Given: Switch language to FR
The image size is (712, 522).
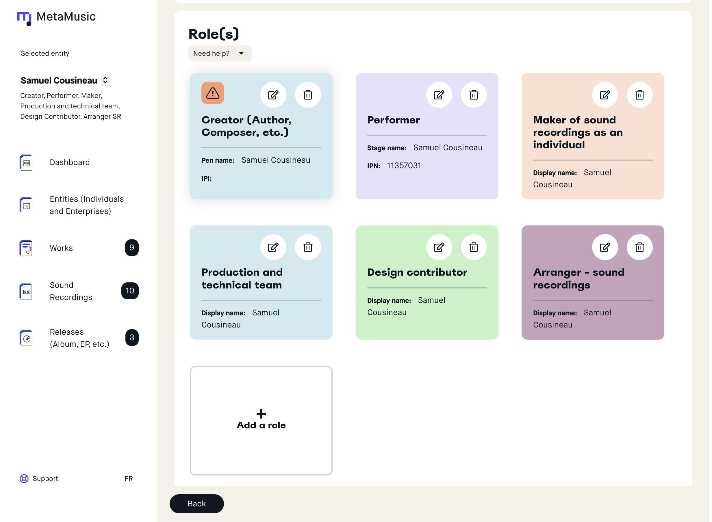Looking at the screenshot, I should click(129, 478).
